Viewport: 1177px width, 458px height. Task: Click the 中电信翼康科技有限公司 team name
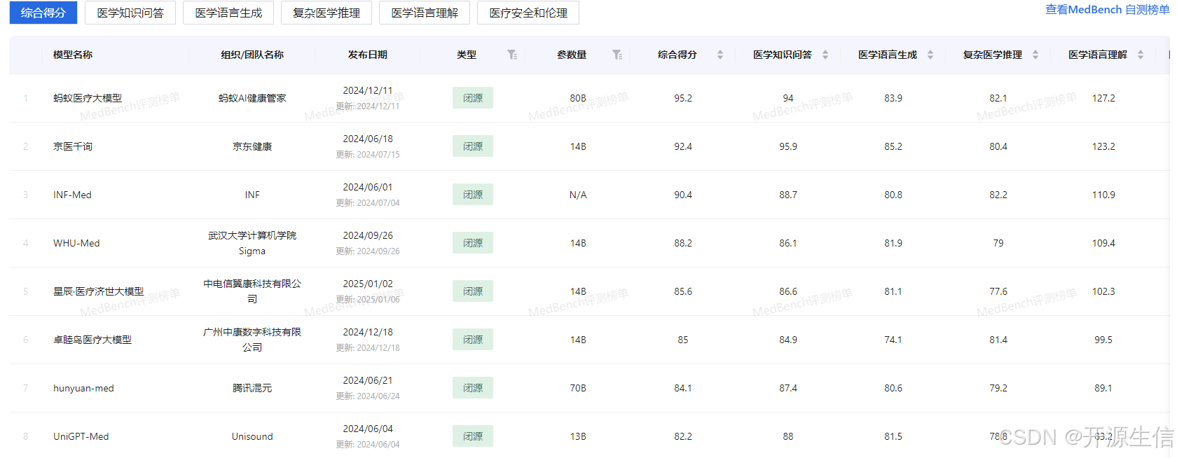coord(252,291)
